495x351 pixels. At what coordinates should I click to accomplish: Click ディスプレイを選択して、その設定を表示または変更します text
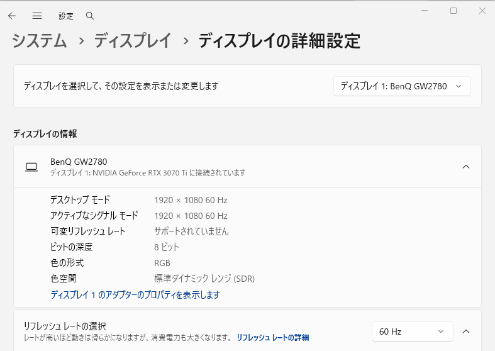(121, 86)
